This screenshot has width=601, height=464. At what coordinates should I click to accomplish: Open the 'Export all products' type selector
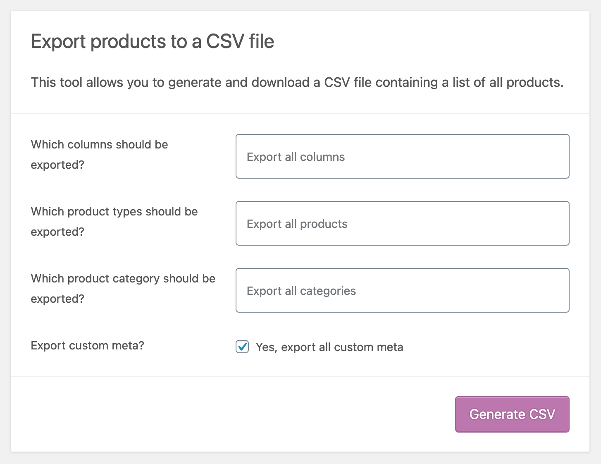click(402, 223)
